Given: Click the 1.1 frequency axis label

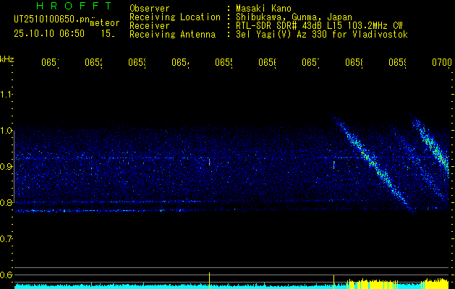Looking at the screenshot, I should (6, 95).
